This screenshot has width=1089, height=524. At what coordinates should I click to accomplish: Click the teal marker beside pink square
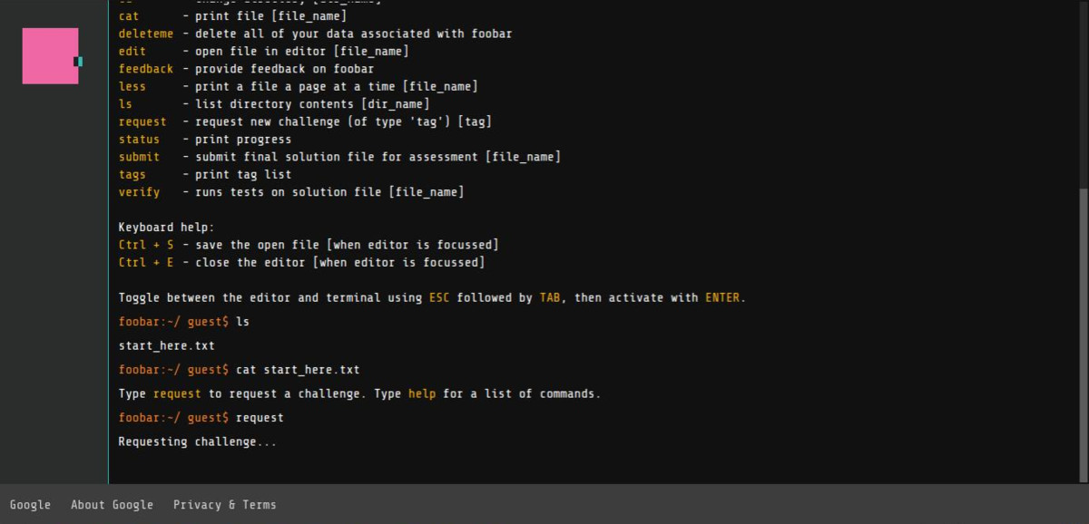(79, 62)
